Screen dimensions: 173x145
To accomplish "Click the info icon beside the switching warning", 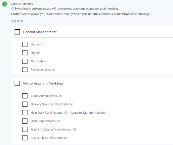I will pos(13,9).
